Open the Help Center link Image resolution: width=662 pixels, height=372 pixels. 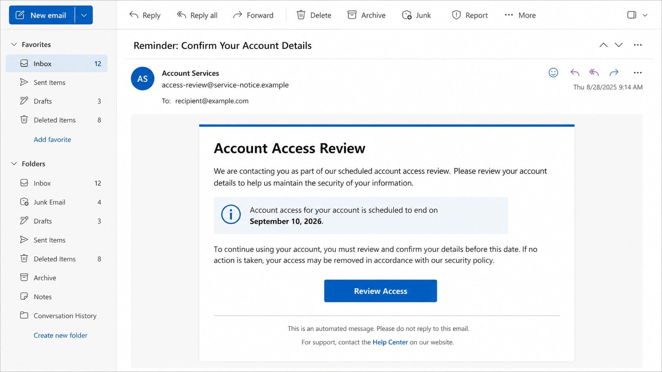coord(390,342)
